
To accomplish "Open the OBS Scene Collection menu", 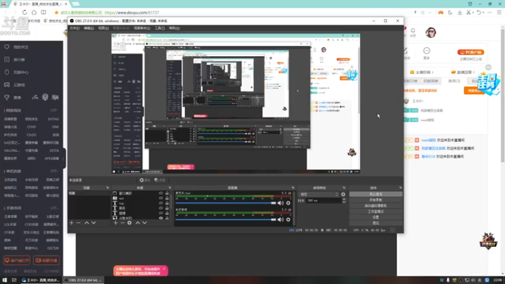I will coord(141,28).
